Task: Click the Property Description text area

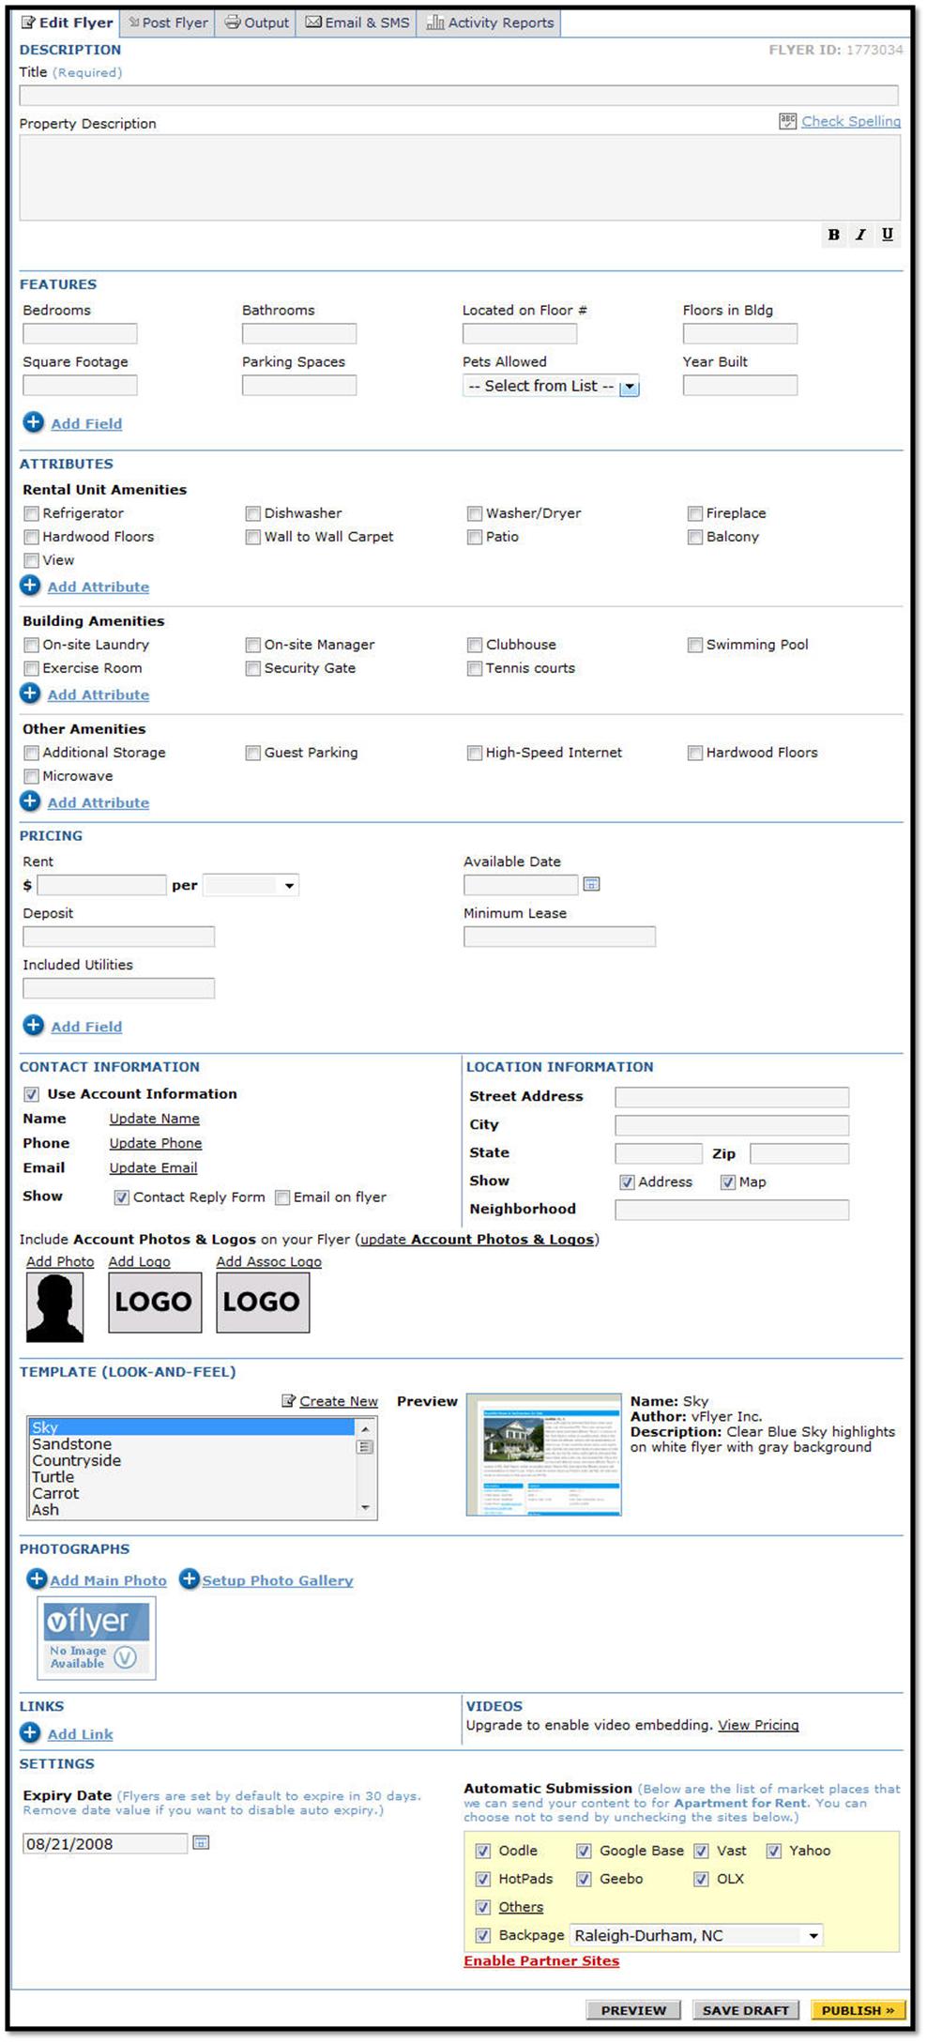Action: click(x=460, y=177)
